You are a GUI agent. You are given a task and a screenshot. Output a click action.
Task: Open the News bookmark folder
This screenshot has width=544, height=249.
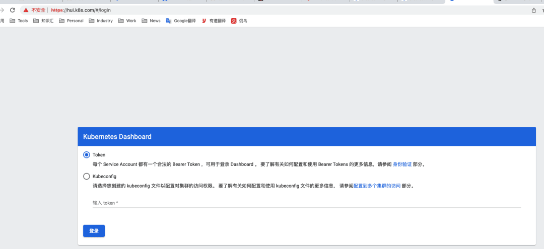(x=151, y=21)
